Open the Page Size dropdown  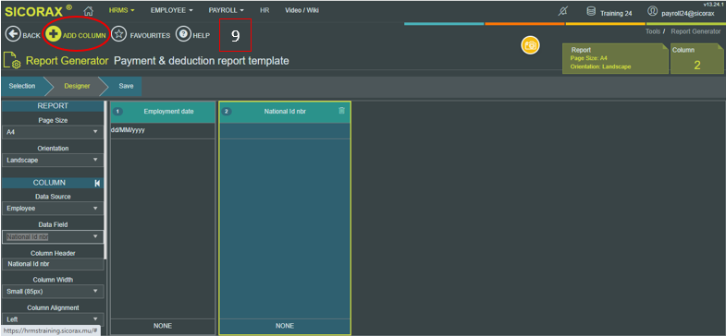click(x=53, y=132)
